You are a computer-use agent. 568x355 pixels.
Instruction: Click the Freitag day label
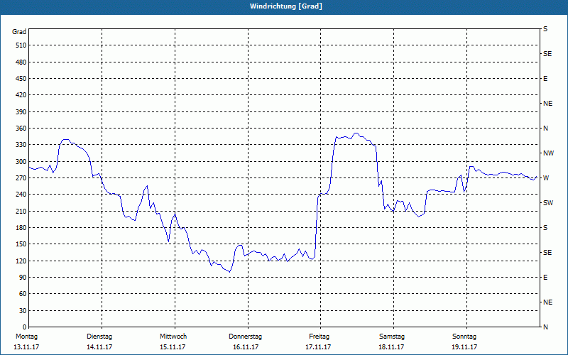319,337
